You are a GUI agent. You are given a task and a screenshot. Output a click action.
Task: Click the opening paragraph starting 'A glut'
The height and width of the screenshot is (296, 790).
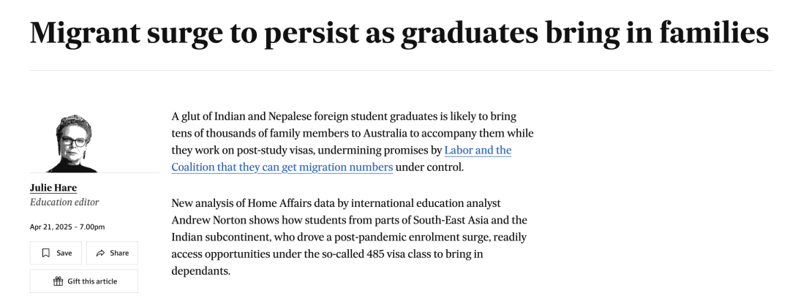[352, 142]
